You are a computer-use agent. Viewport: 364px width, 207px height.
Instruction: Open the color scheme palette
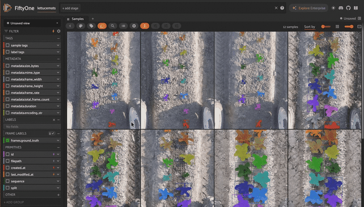click(81, 26)
